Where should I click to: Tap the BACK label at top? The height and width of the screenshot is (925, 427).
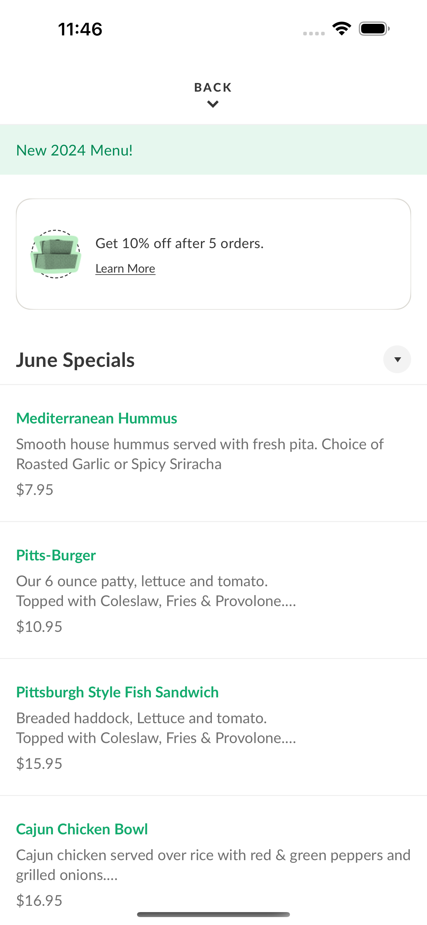click(x=213, y=87)
